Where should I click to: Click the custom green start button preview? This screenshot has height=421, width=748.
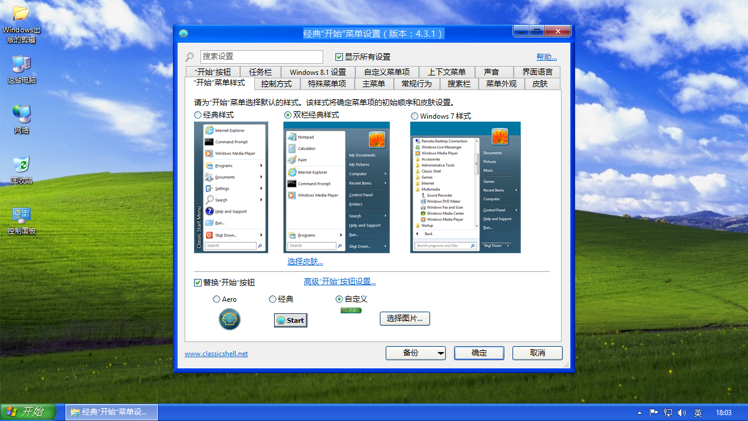pyautogui.click(x=351, y=310)
